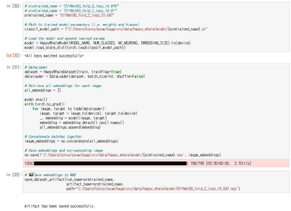Screen dimensions: 291x211
Task: Click the '_, embedding = model(image, target)' line
Action: (x=73, y=118)
